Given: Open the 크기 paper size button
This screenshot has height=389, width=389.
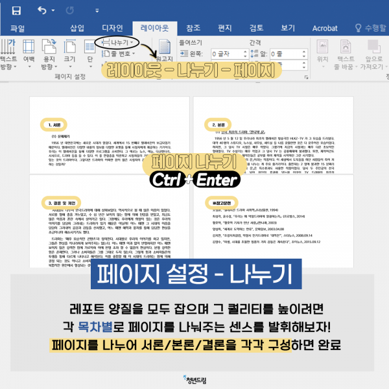Looking at the screenshot, I should pyautogui.click(x=70, y=54).
